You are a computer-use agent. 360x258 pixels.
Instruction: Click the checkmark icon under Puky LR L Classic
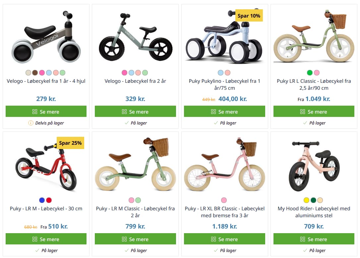pyautogui.click(x=305, y=123)
